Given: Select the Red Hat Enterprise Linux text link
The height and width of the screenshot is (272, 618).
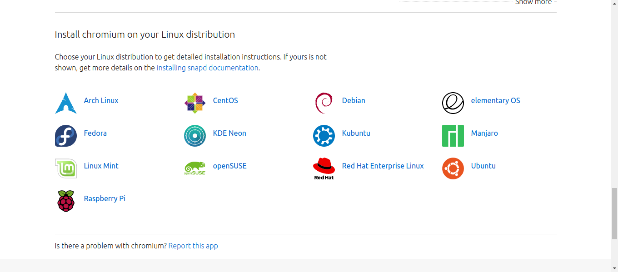Looking at the screenshot, I should [x=383, y=166].
